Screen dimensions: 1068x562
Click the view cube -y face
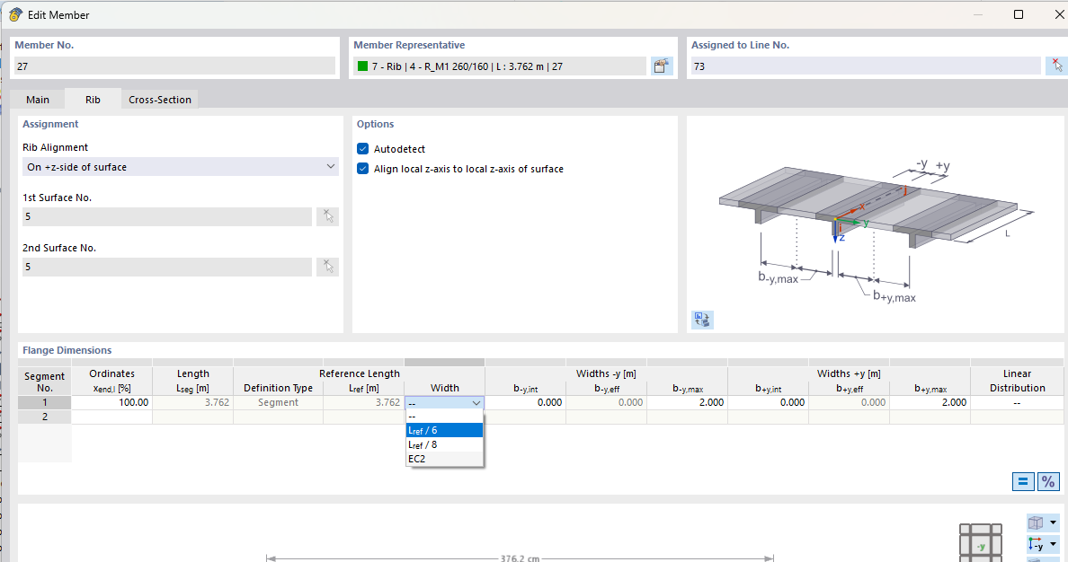coord(981,546)
